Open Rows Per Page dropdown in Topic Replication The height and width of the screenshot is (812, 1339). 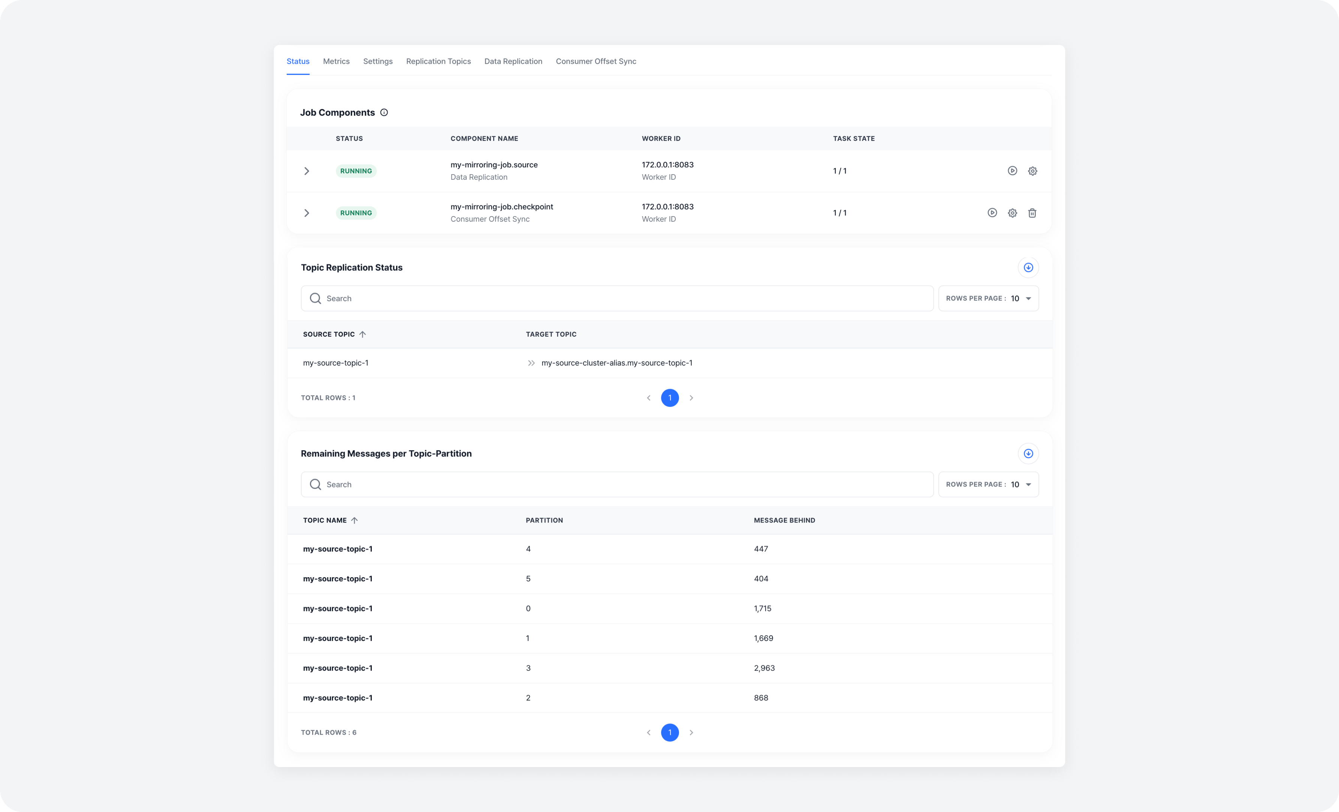point(988,298)
